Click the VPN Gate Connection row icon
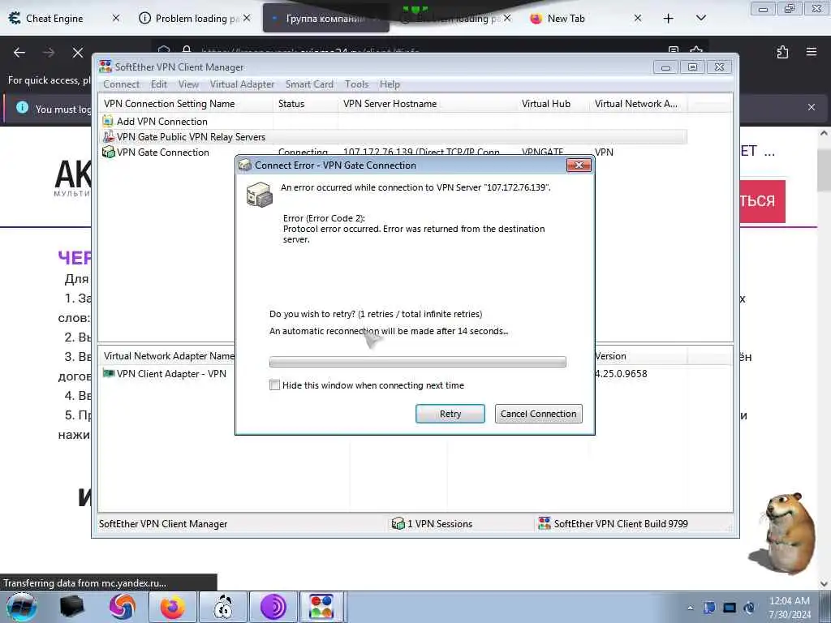Viewport: 831px width, 623px height. point(108,152)
